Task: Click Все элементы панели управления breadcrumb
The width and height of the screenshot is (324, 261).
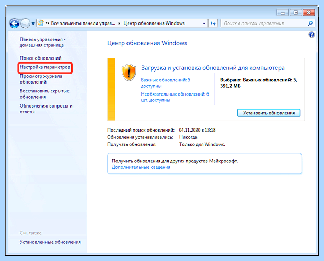Action: click(83, 23)
